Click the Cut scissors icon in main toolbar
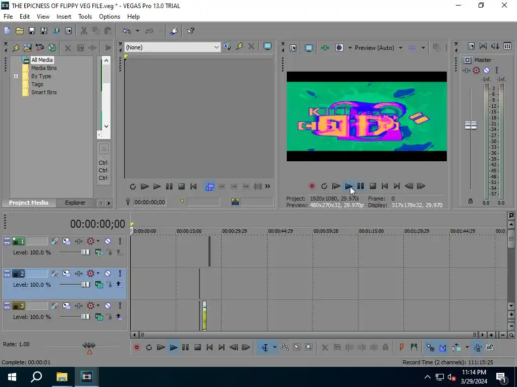This screenshot has width=517, height=387. pos(84,31)
